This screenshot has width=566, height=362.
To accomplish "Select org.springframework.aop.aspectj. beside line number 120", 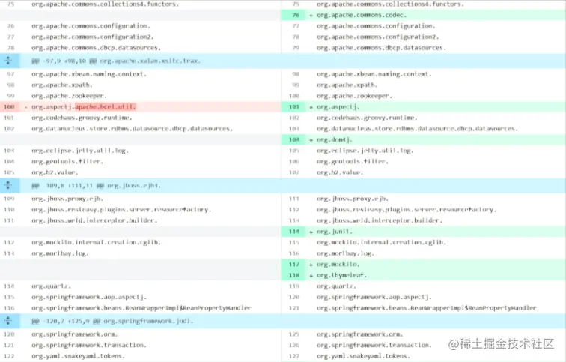I will click(374, 297).
